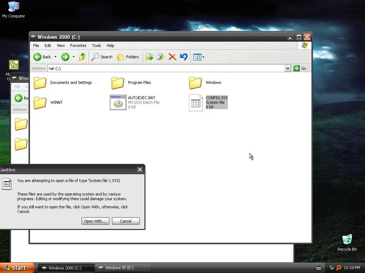
Task: Switch to Windows XP (E:) taskbar button
Action: [x=123, y=268]
